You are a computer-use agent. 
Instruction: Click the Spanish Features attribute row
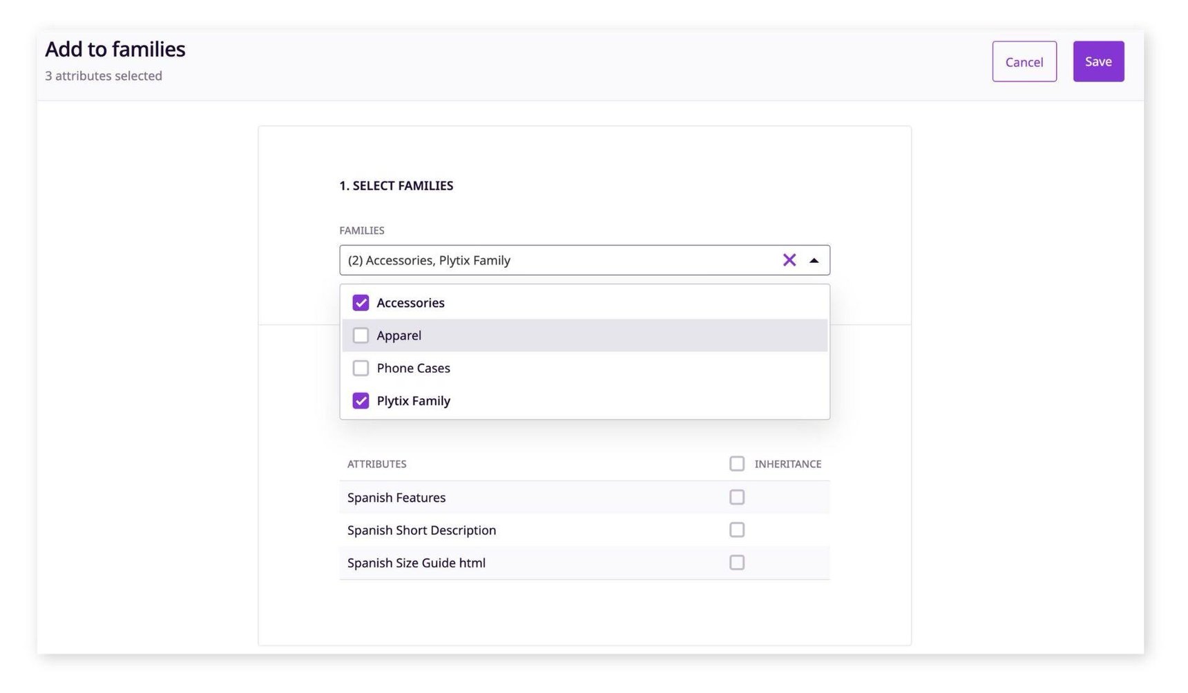[396, 497]
